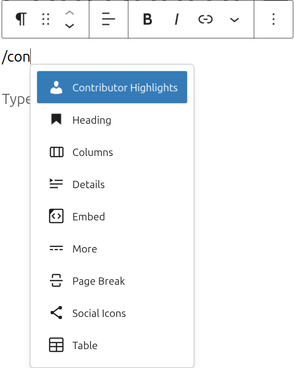Click the move block up chevron
This screenshot has width=294, height=368.
pyautogui.click(x=69, y=13)
